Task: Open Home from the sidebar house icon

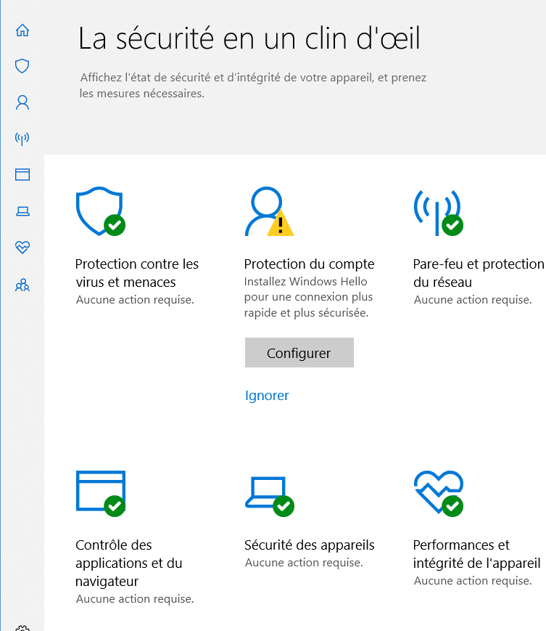Action: pyautogui.click(x=22, y=30)
